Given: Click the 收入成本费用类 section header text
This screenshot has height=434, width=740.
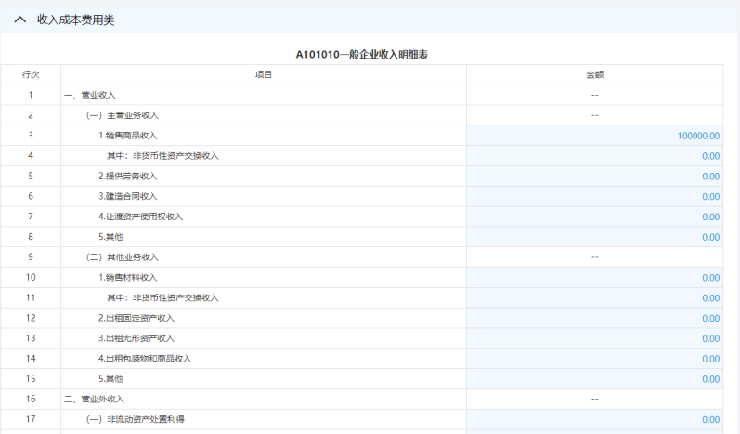Looking at the screenshot, I should [76, 20].
